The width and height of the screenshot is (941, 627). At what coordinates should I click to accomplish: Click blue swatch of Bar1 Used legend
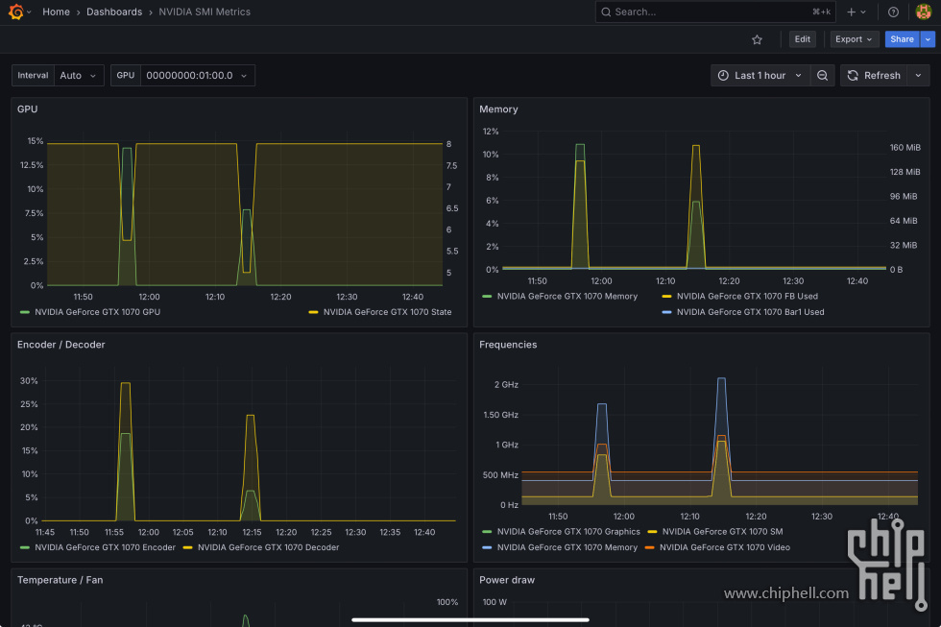click(666, 312)
